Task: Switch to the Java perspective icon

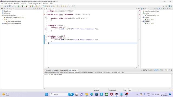Action: [169, 6]
